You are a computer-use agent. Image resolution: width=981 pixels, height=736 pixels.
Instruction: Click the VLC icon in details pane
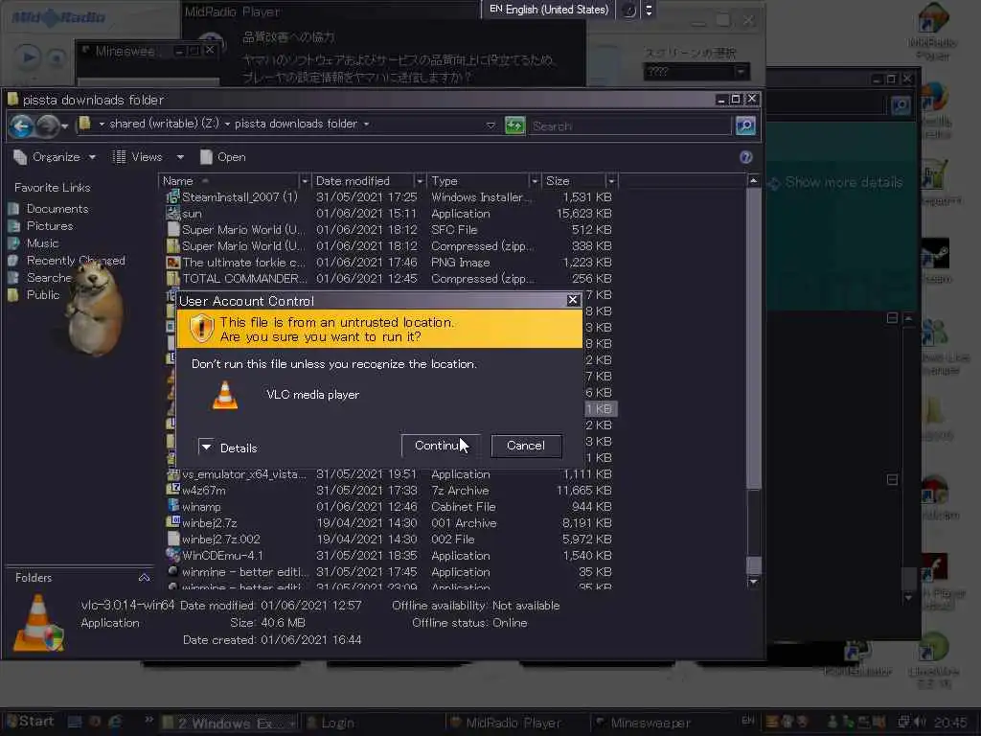[x=38, y=623]
